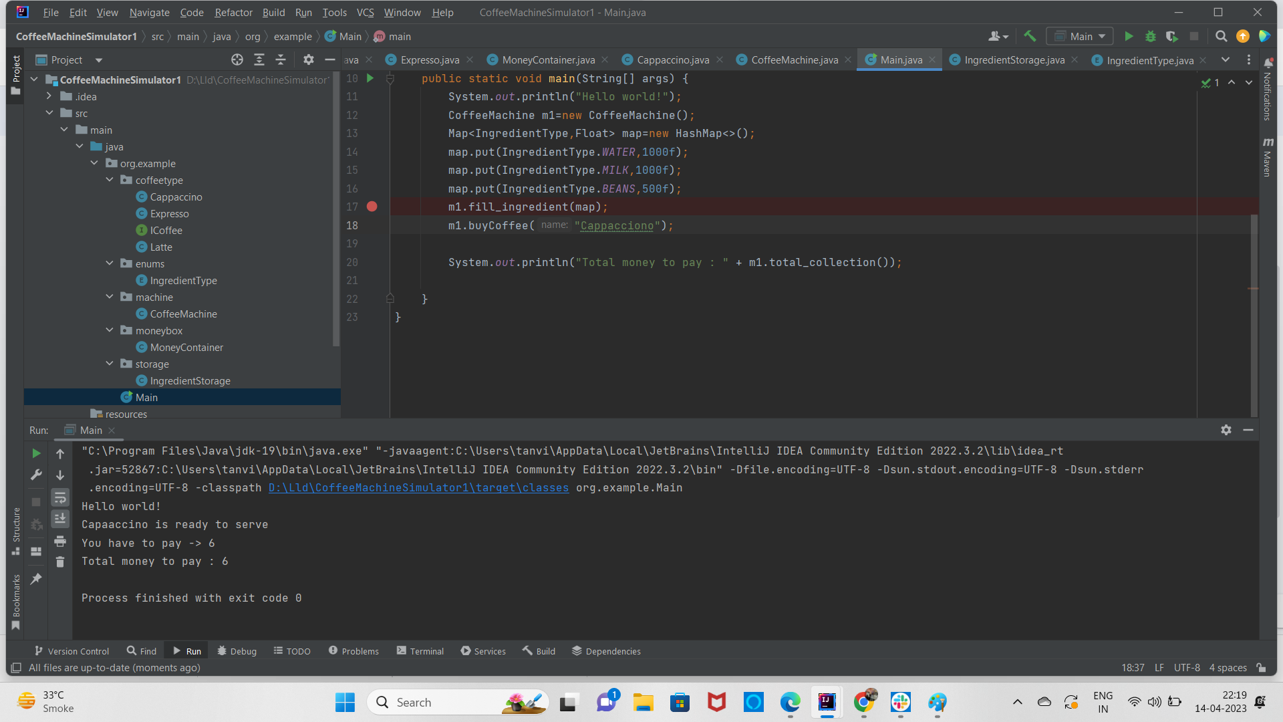1283x722 pixels.
Task: Expand all in Project tool window
Action: (x=259, y=60)
